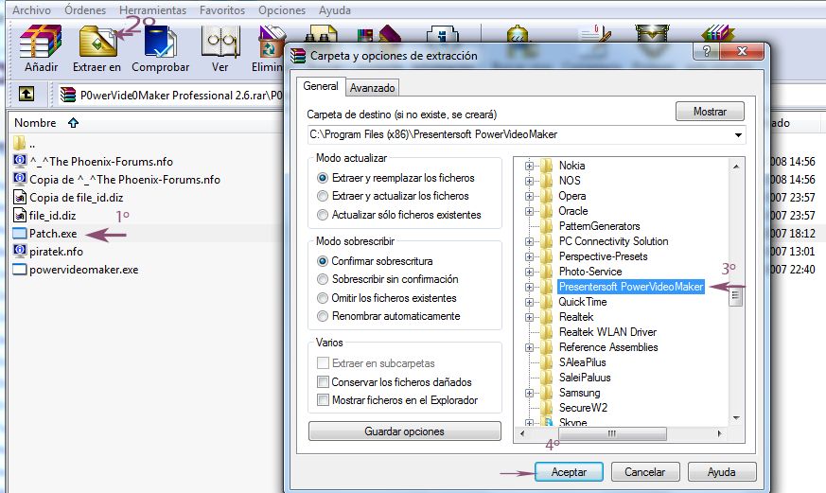Click the Opera folder icon in the tree
Viewport: 826px width, 493px height.
coord(546,196)
